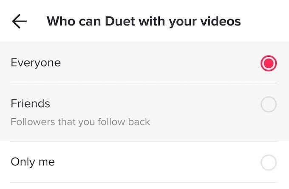The height and width of the screenshot is (189, 289).
Task: Go back using the arrow icon
Action: click(x=20, y=22)
